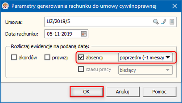Open the list icon in Umowa field
The width and height of the screenshot is (182, 103).
pyautogui.click(x=172, y=22)
